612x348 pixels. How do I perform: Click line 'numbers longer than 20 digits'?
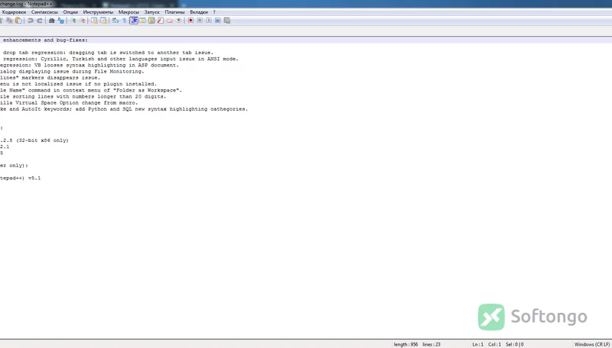83,96
